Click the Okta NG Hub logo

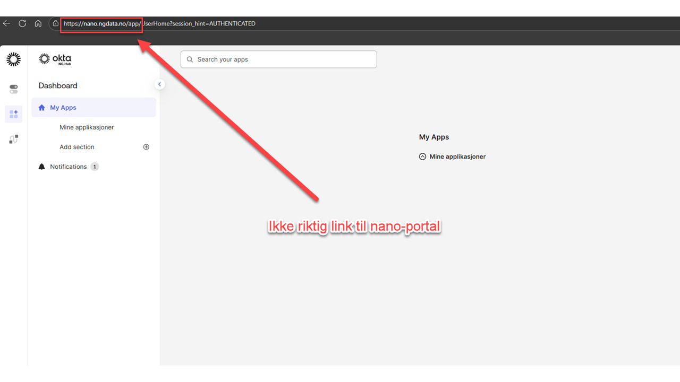pyautogui.click(x=55, y=59)
